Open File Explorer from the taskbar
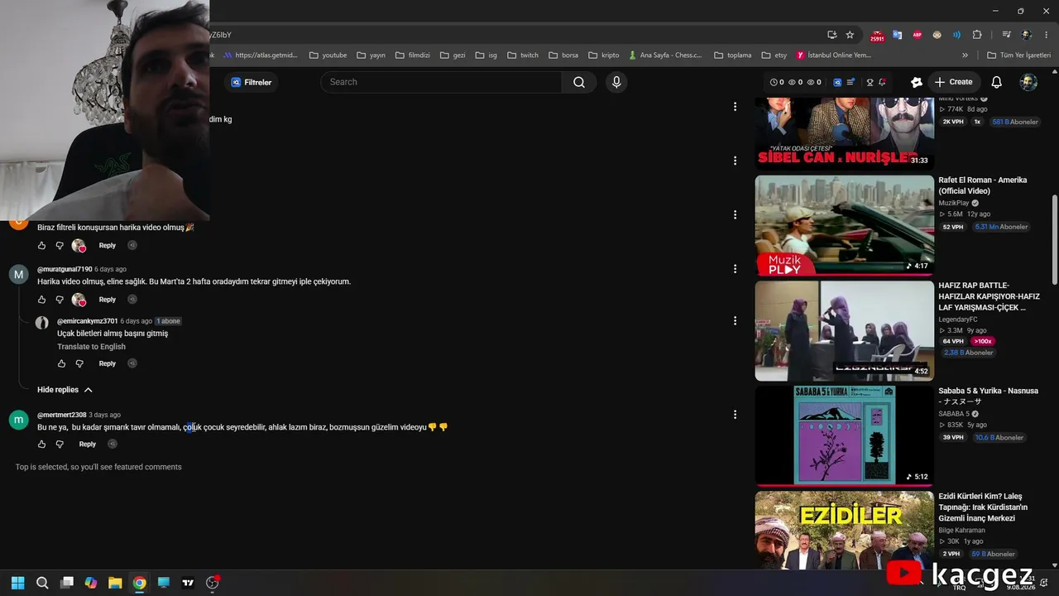Image resolution: width=1059 pixels, height=596 pixels. [x=115, y=583]
